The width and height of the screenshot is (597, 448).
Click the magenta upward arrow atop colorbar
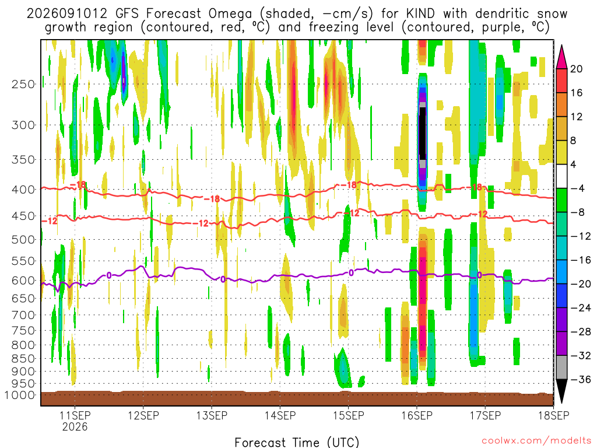click(561, 57)
